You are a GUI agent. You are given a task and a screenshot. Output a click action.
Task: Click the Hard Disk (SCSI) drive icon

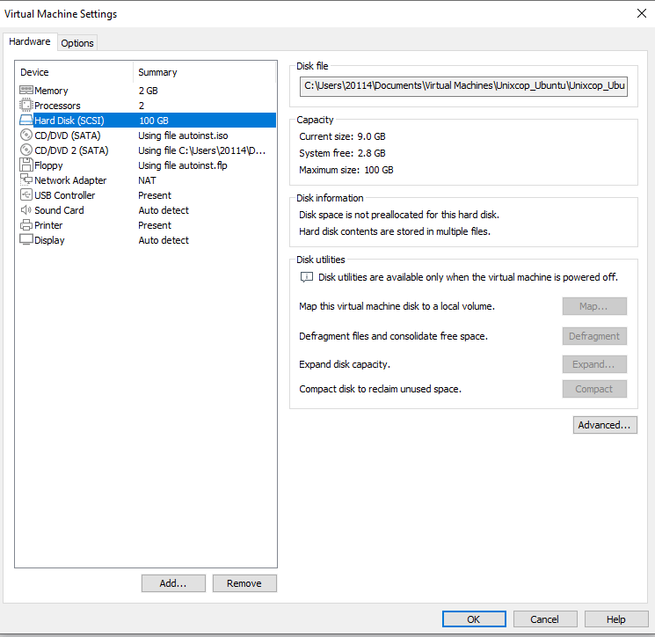25,121
